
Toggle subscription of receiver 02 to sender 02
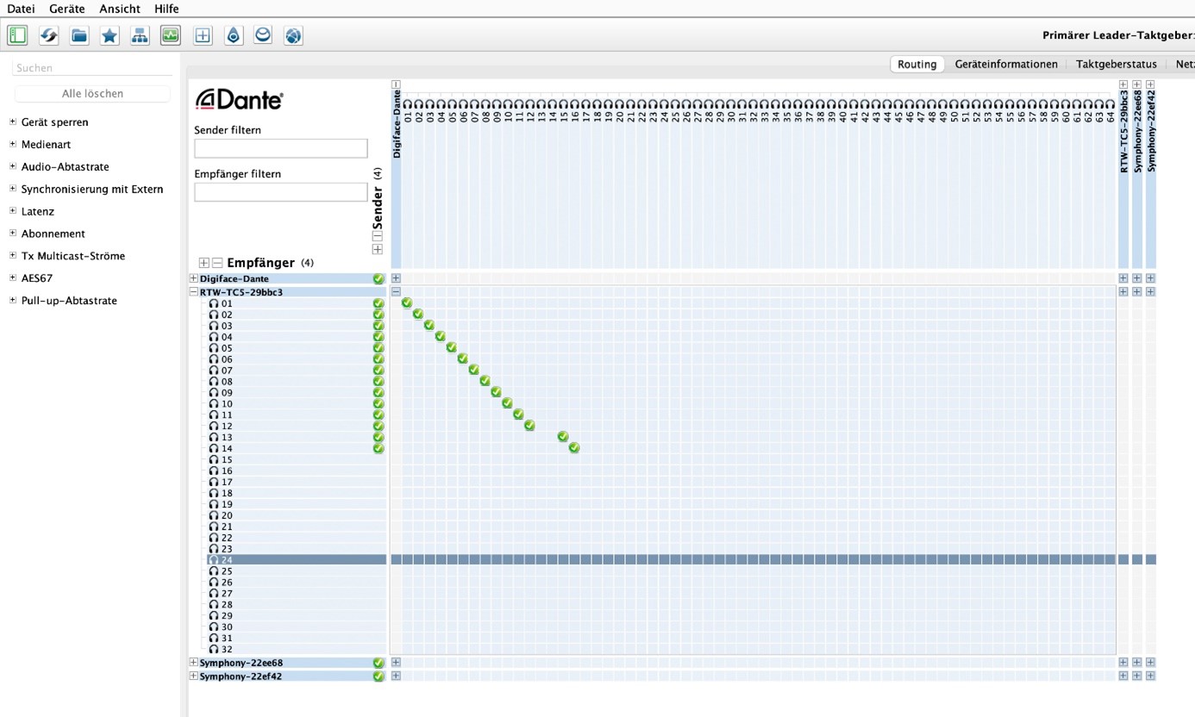click(x=418, y=315)
